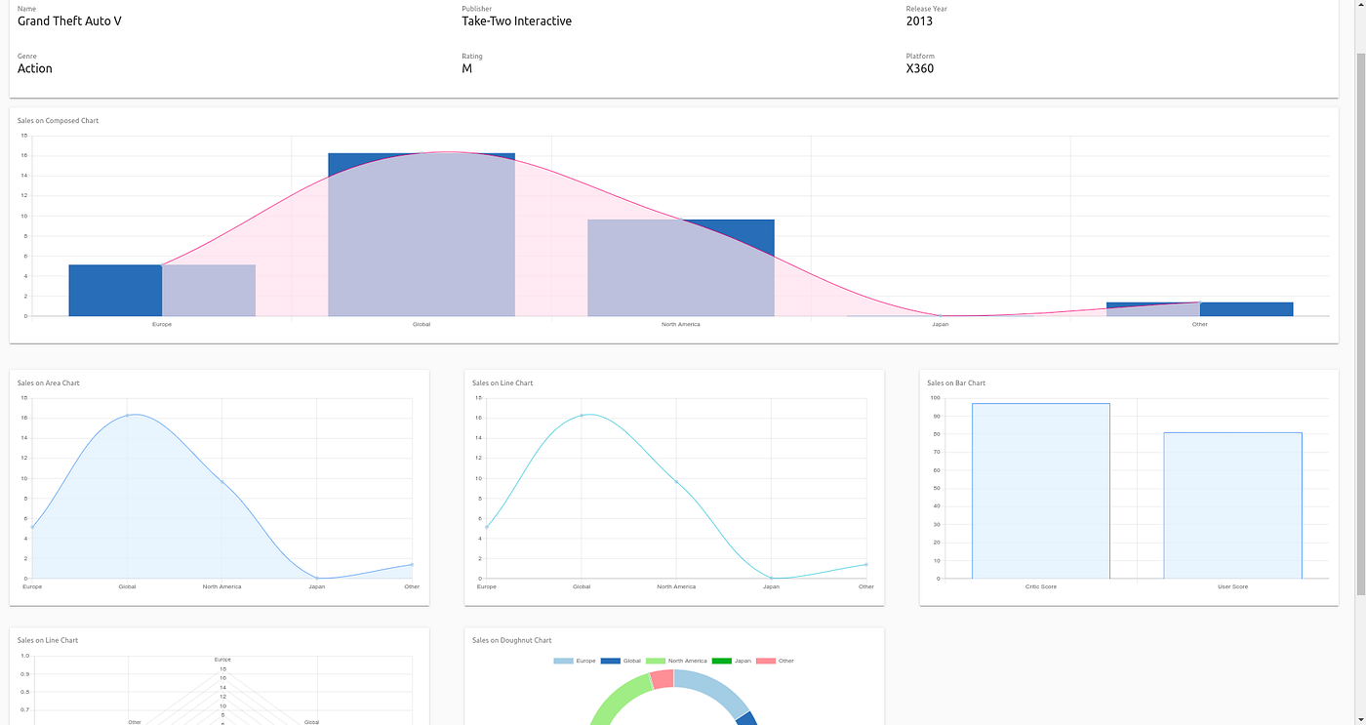This screenshot has width=1366, height=725.
Task: Click the Other point on the cyan line chart
Action: click(x=866, y=564)
